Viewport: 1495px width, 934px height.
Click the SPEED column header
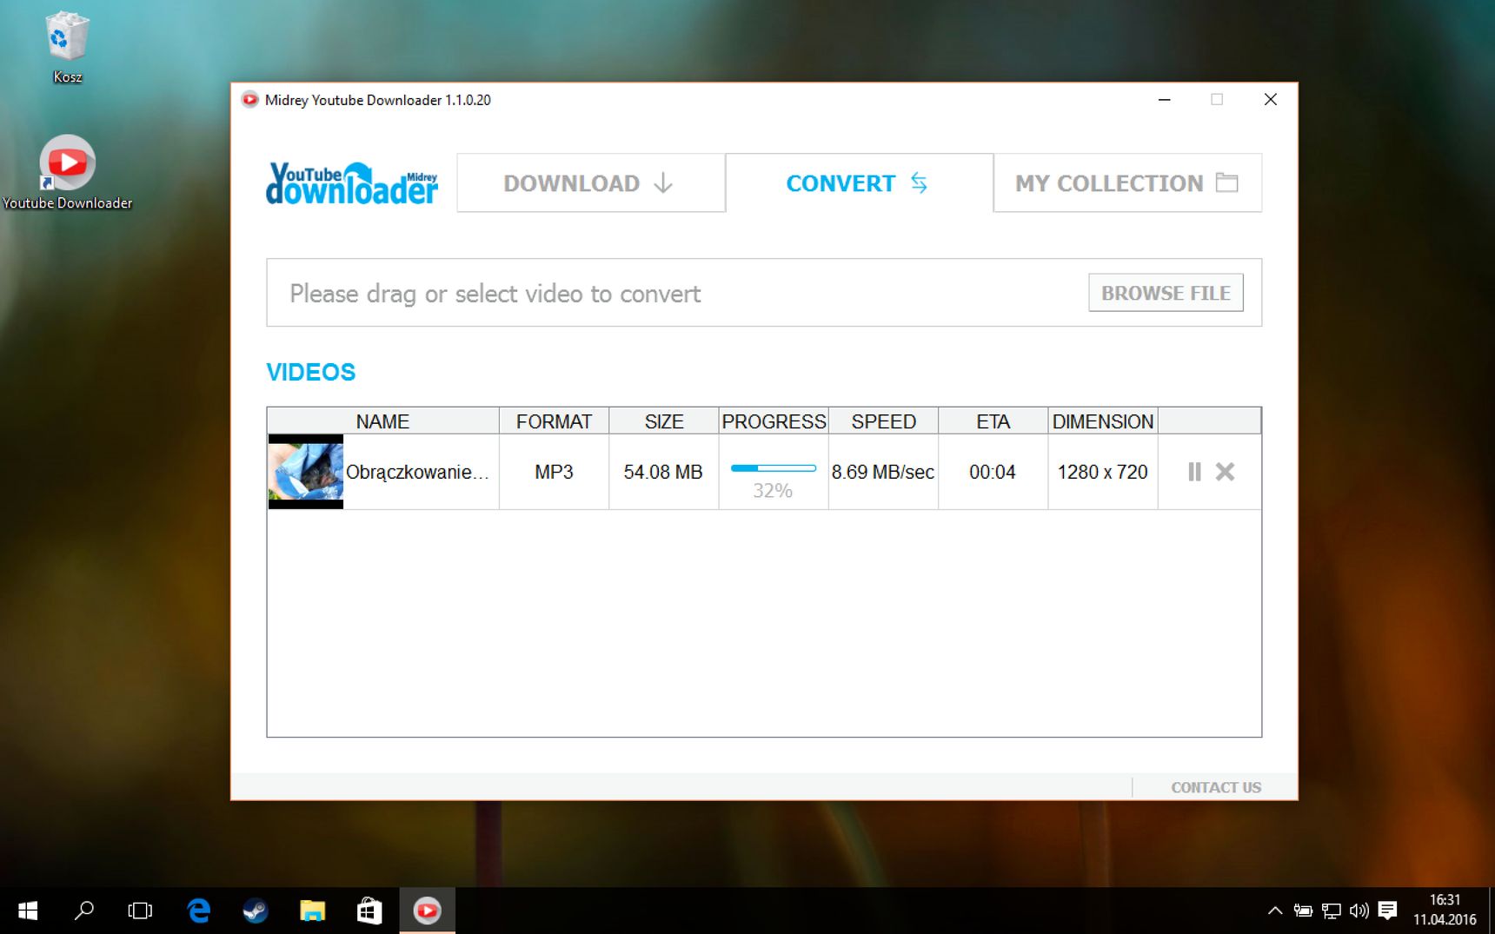click(x=883, y=421)
